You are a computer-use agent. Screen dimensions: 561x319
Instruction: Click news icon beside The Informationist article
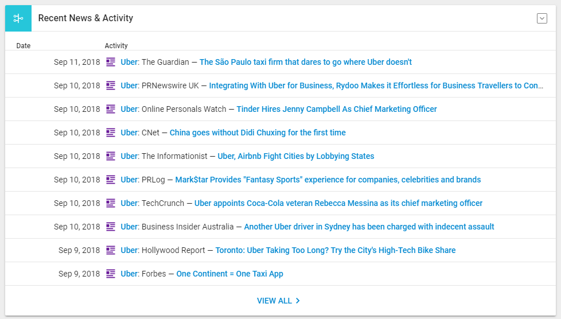[x=111, y=156]
